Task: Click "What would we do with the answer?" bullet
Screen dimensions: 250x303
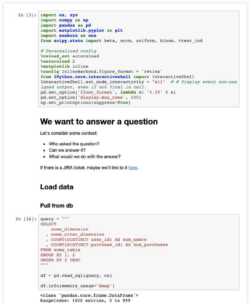Action: pyautogui.click(x=85, y=156)
